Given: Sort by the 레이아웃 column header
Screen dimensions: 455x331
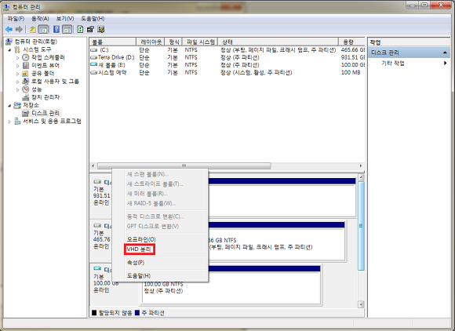Looking at the screenshot, I should pos(151,42).
